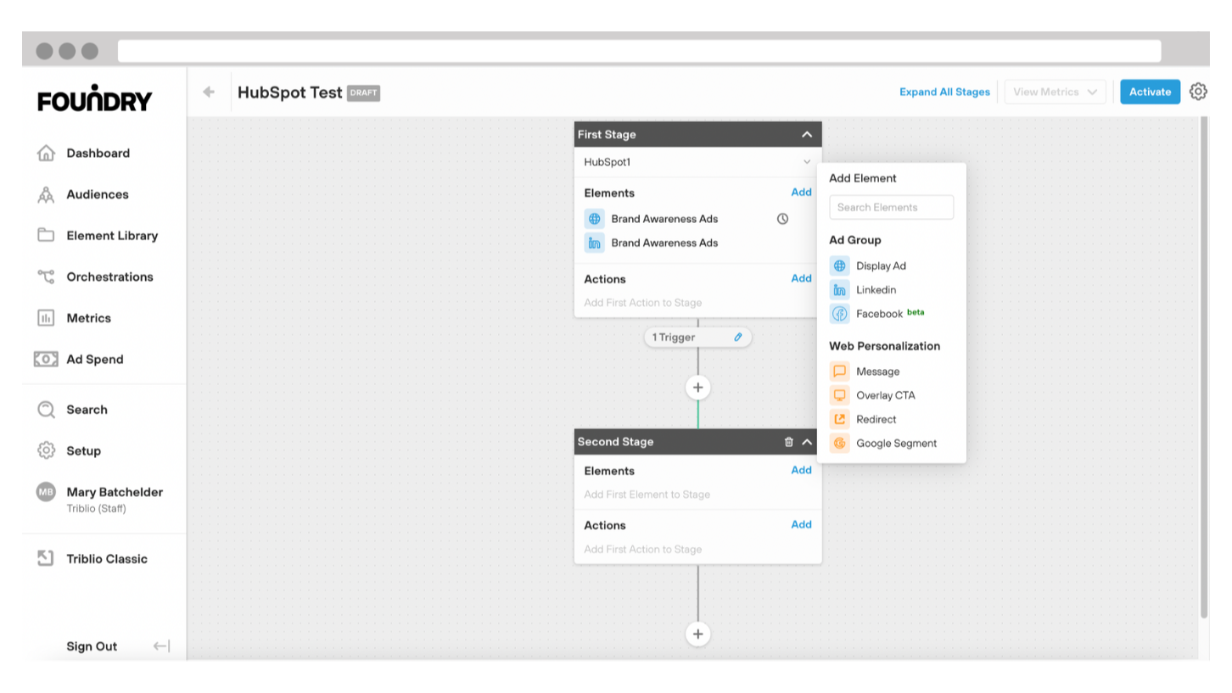Select the Message web personalization icon
This screenshot has height=693, width=1232.
coord(839,371)
